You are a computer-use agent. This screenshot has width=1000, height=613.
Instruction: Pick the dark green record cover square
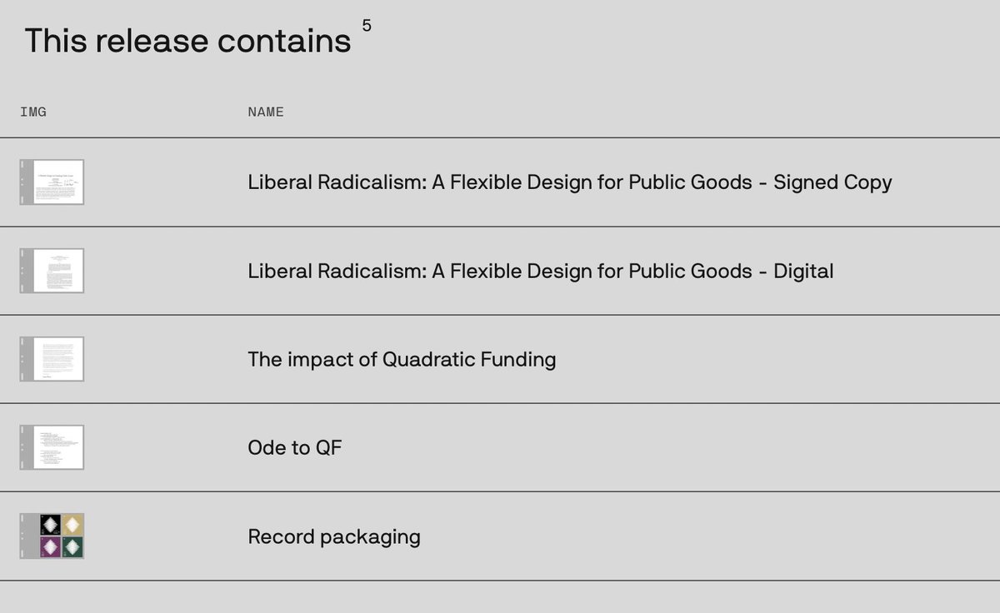pyautogui.click(x=73, y=546)
